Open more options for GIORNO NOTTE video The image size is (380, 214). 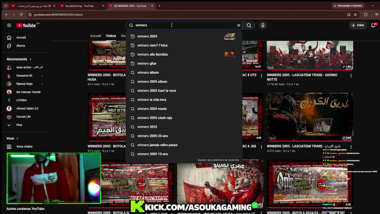[x=351, y=76]
